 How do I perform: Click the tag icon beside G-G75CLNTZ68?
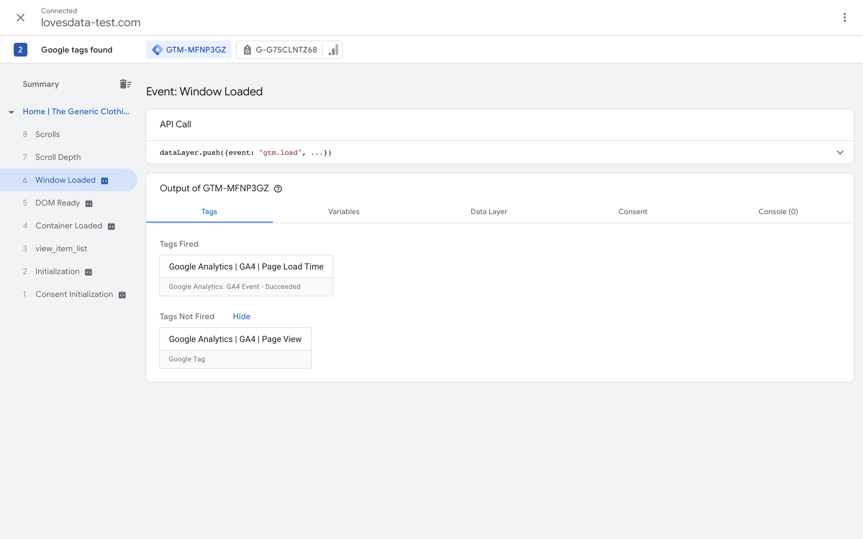pos(247,50)
